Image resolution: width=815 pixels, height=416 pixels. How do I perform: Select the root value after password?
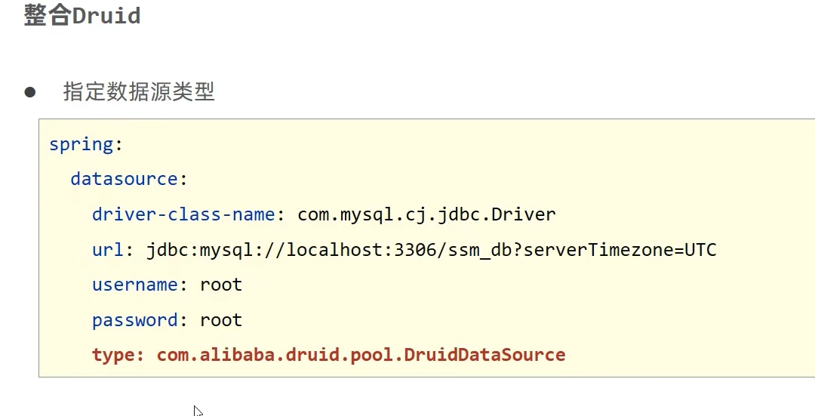pos(221,320)
